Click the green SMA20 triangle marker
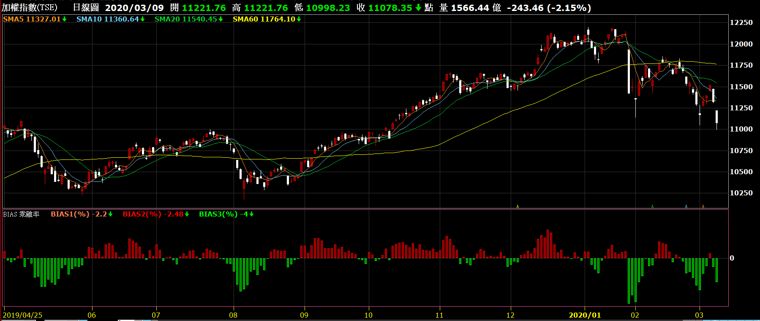The width and height of the screenshot is (760, 321). (652, 206)
